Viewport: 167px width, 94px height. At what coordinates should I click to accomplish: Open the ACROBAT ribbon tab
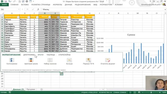pos(119,5)
